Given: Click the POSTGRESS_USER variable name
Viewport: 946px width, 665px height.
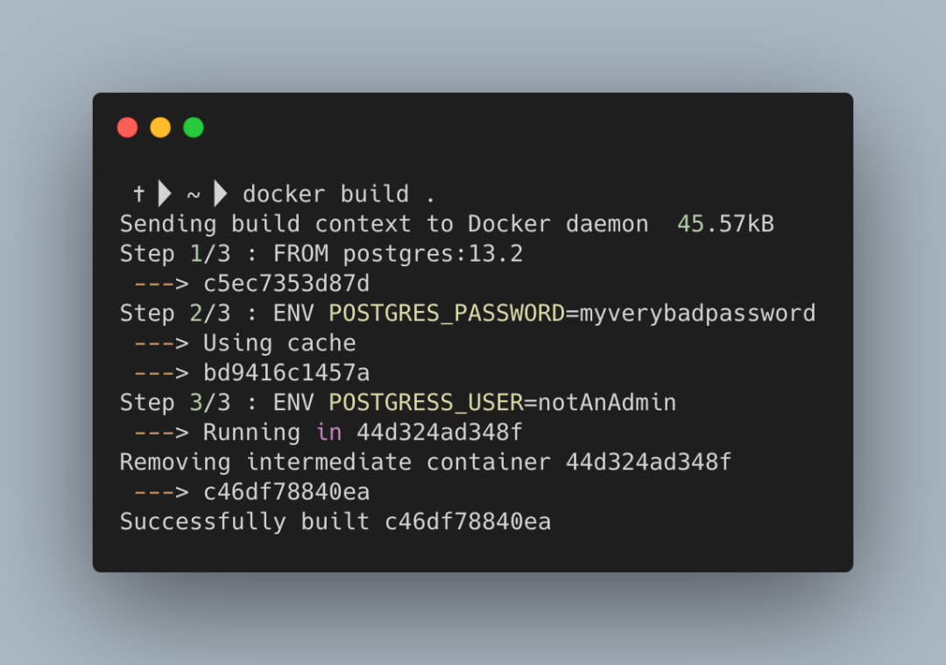Looking at the screenshot, I should (x=426, y=402).
